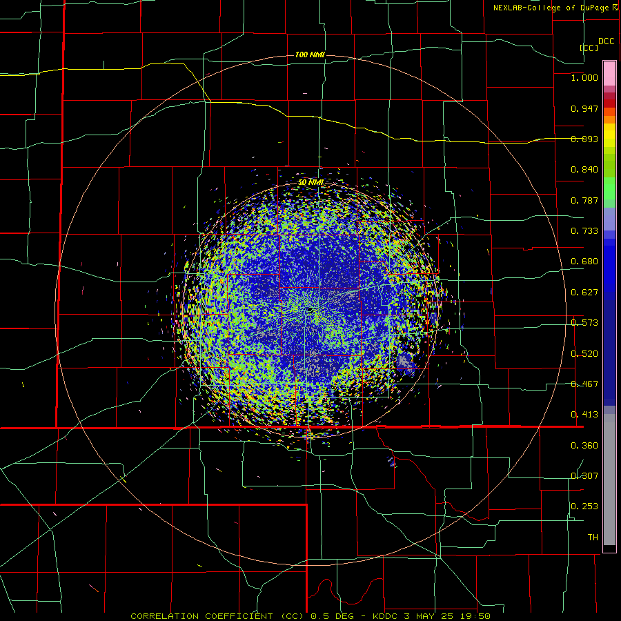Image resolution: width=621 pixels, height=621 pixels.
Task: Select the 0.680 scale value
Action: coord(584,262)
